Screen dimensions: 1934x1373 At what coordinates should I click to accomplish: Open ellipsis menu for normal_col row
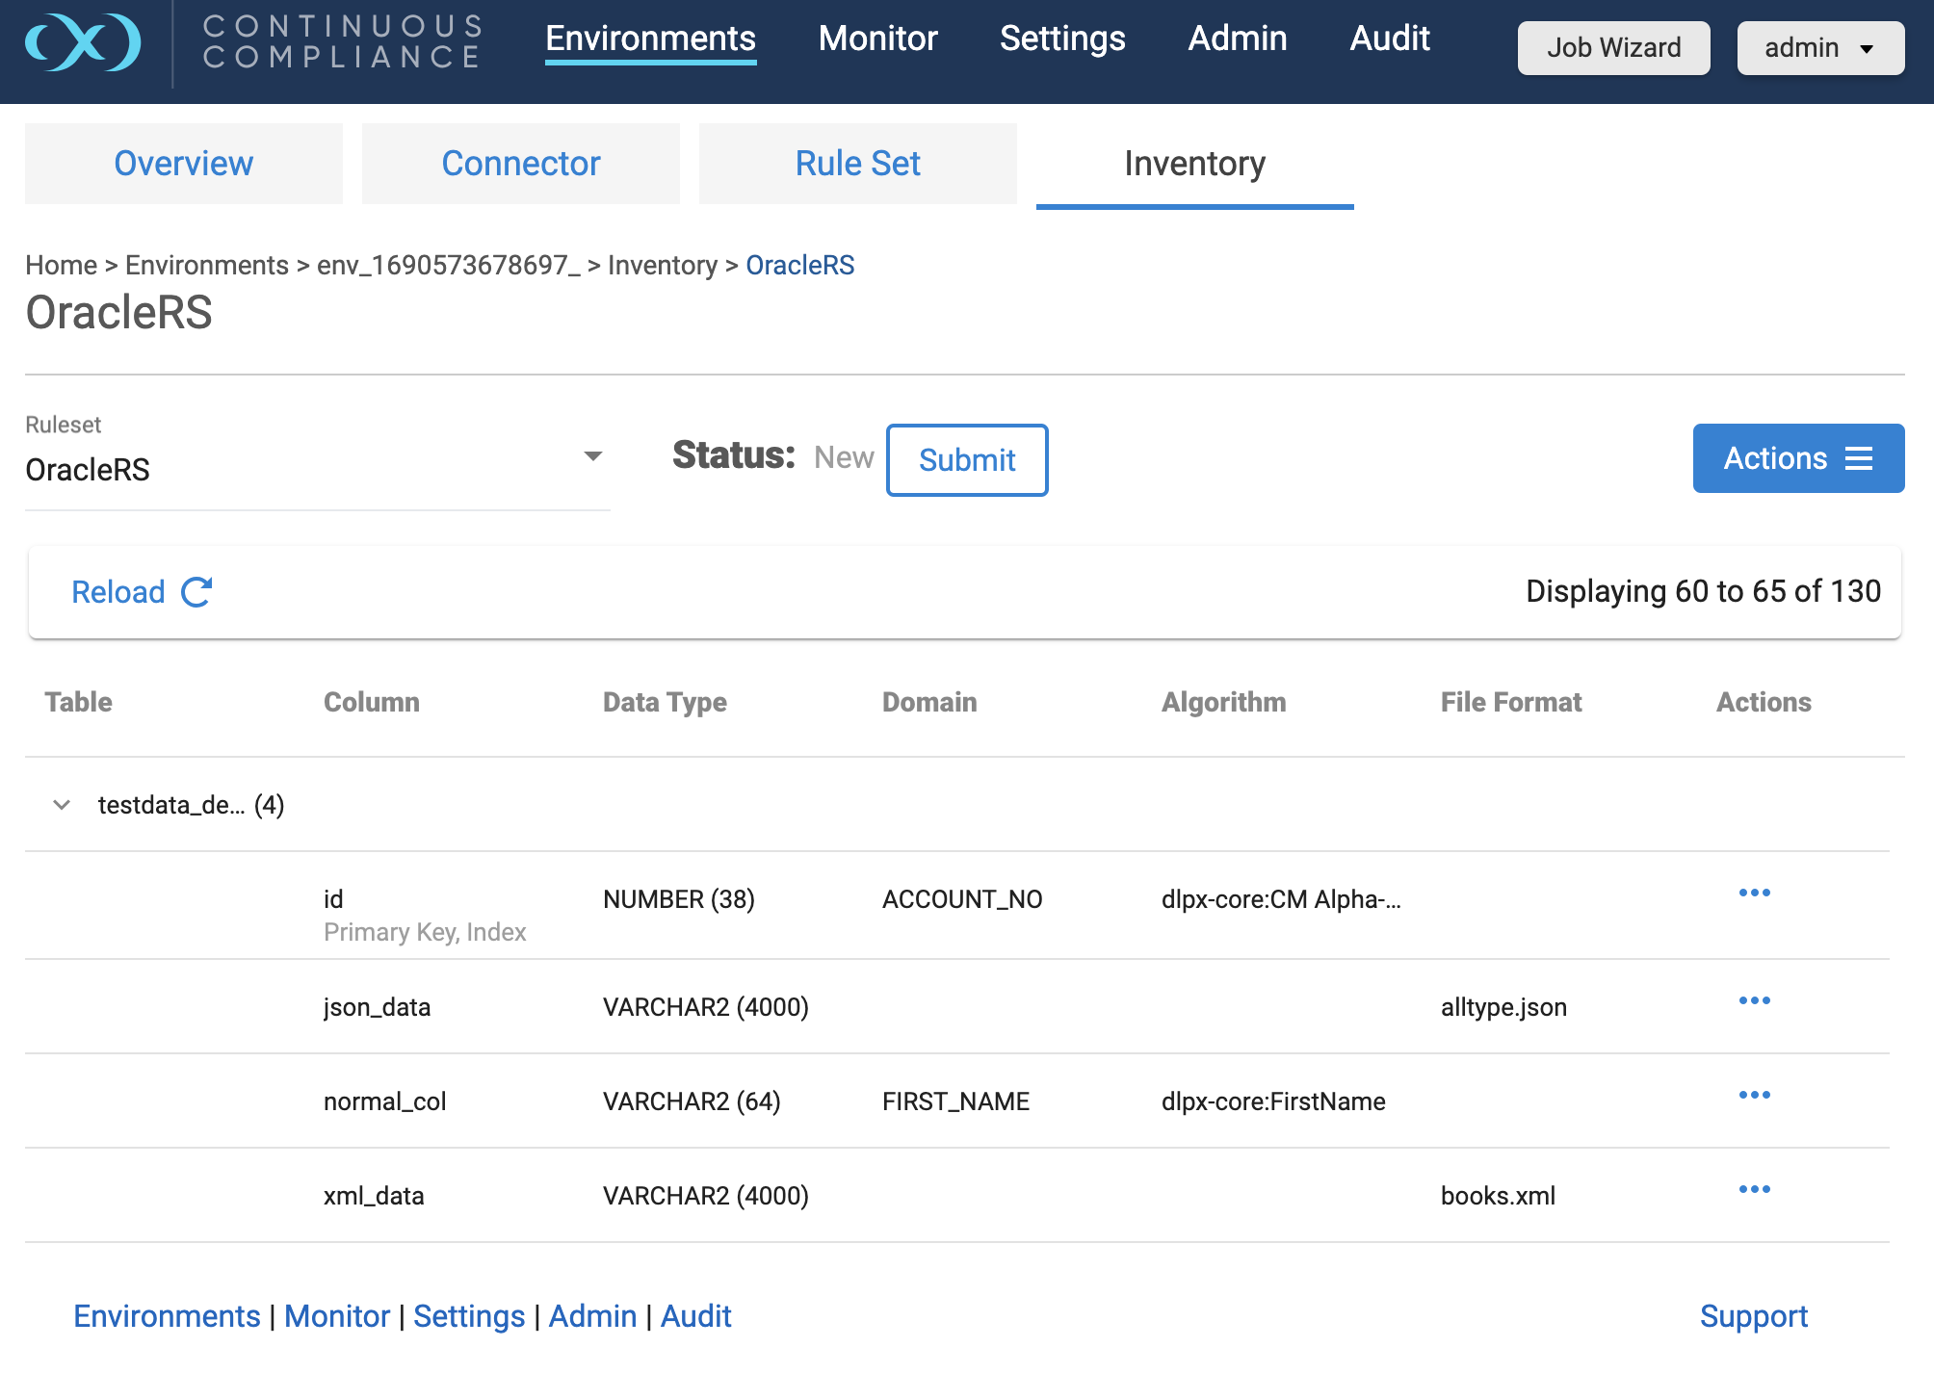pos(1754,1096)
